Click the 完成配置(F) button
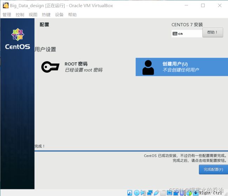 tap(213, 169)
